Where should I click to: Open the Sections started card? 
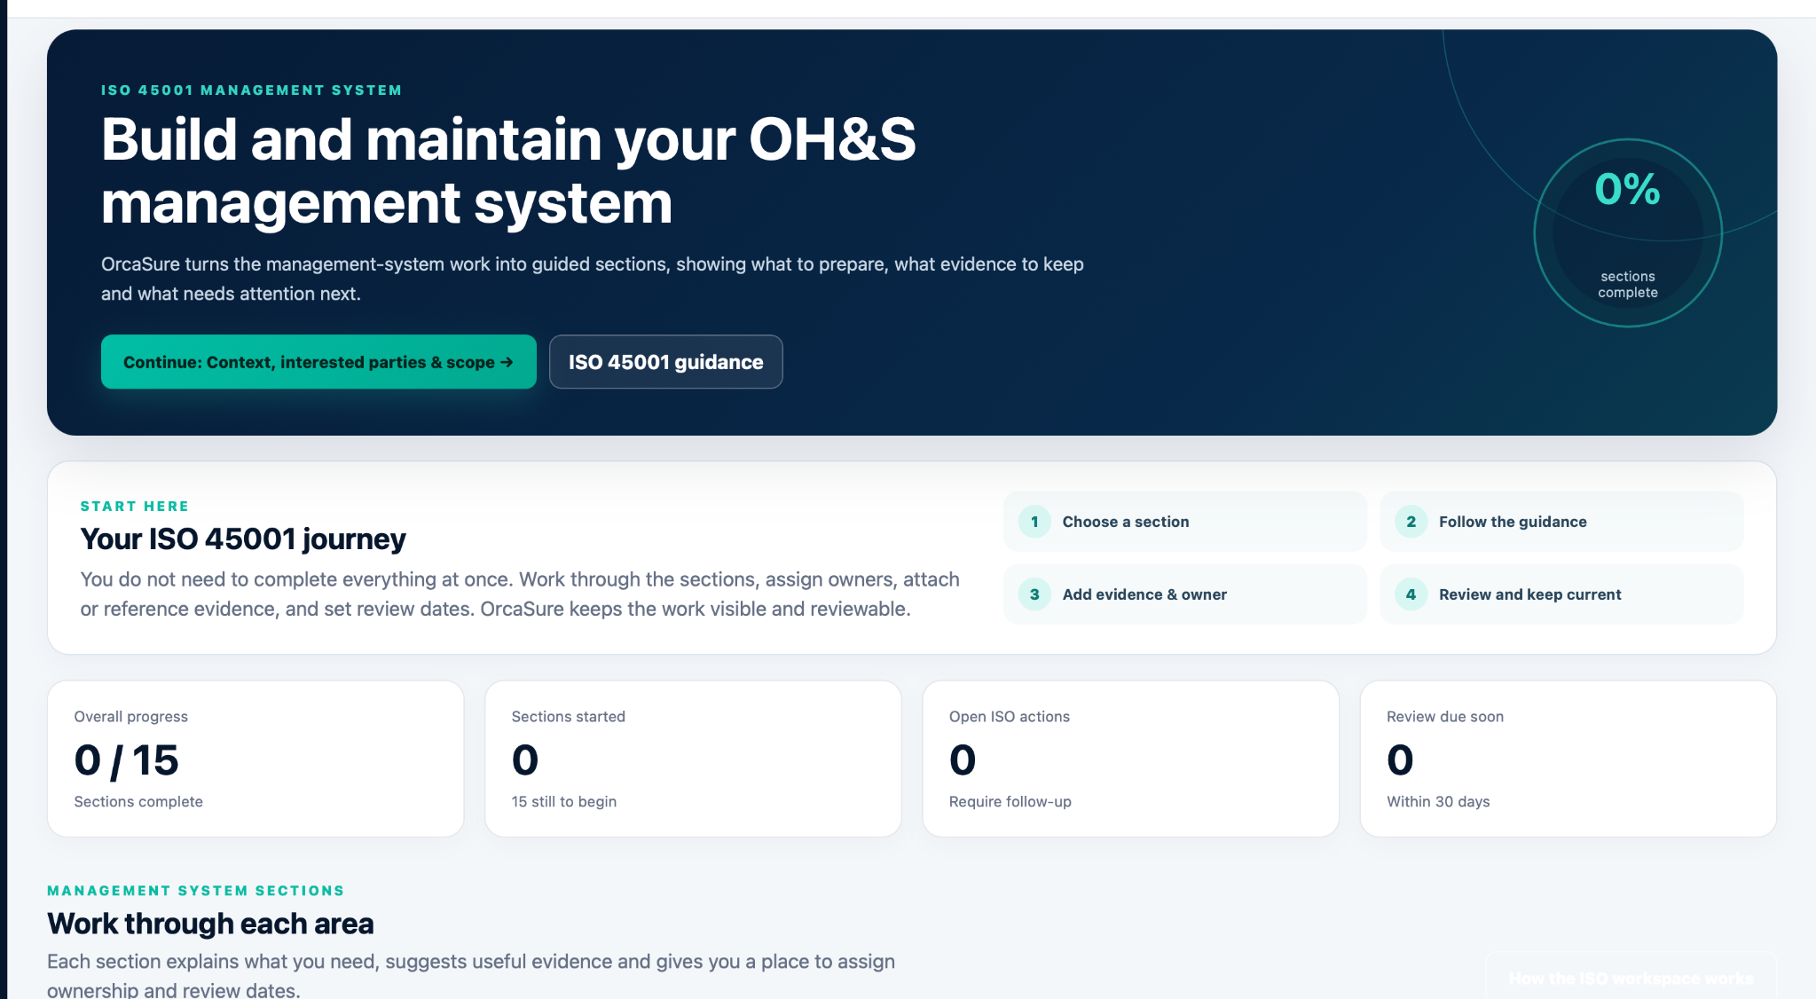693,759
